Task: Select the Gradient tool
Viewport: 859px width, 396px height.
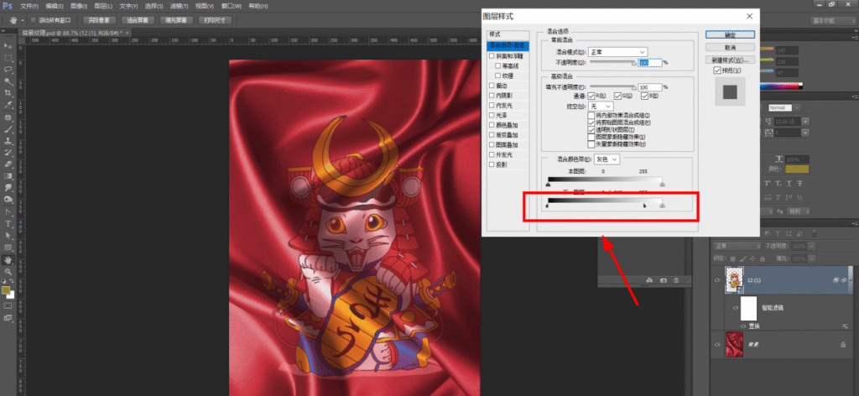Action: pos(8,176)
